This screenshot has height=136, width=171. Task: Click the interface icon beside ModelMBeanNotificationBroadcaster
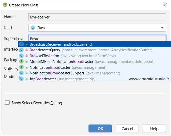click(x=21, y=62)
